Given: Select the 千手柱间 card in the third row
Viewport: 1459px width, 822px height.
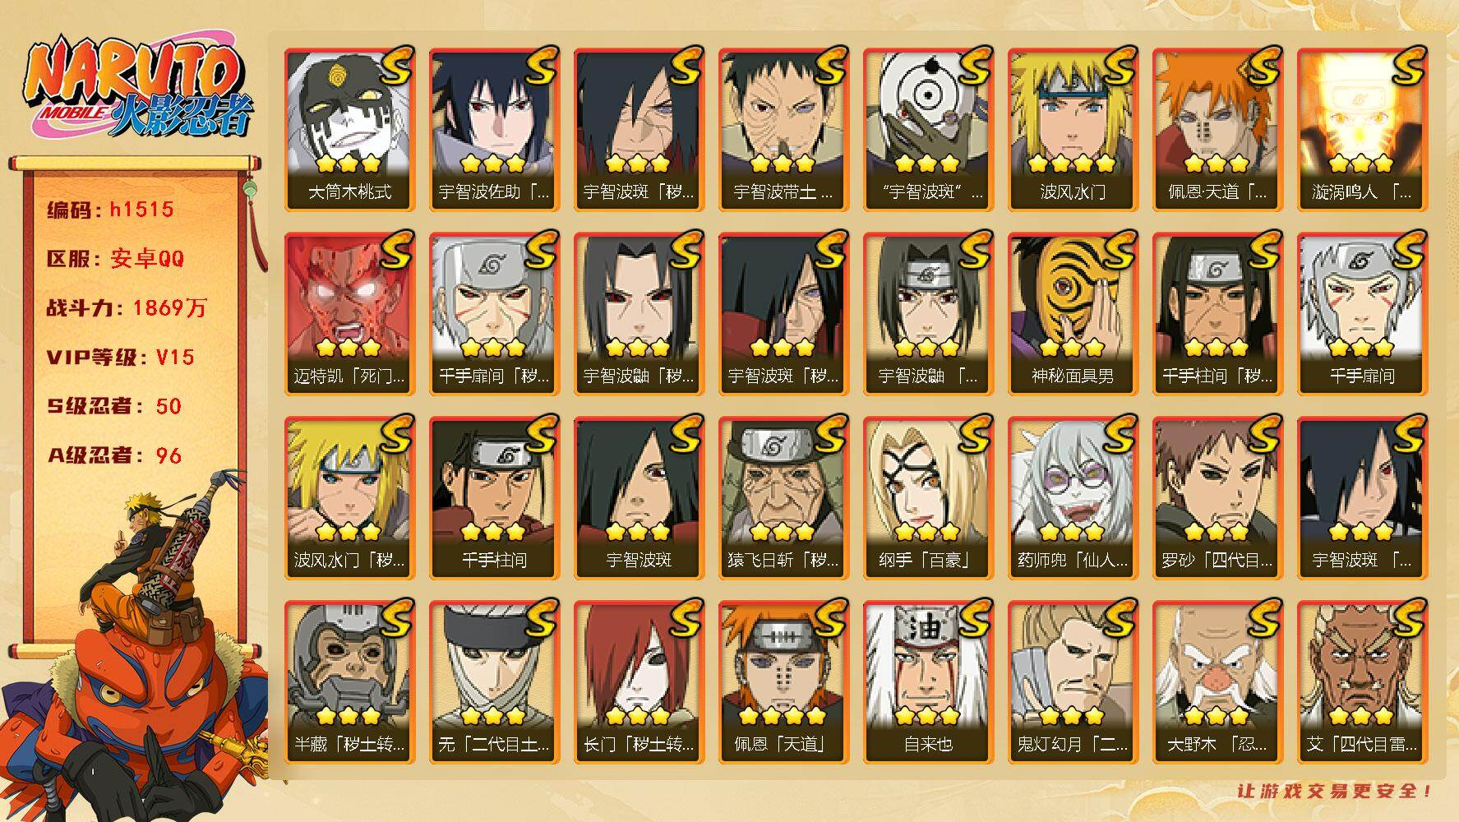Looking at the screenshot, I should click(x=494, y=497).
